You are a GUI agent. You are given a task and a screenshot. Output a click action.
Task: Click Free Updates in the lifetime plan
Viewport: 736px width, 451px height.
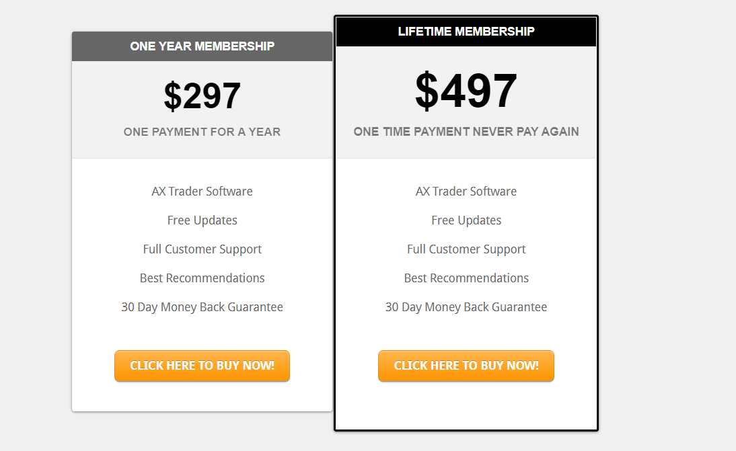(466, 220)
